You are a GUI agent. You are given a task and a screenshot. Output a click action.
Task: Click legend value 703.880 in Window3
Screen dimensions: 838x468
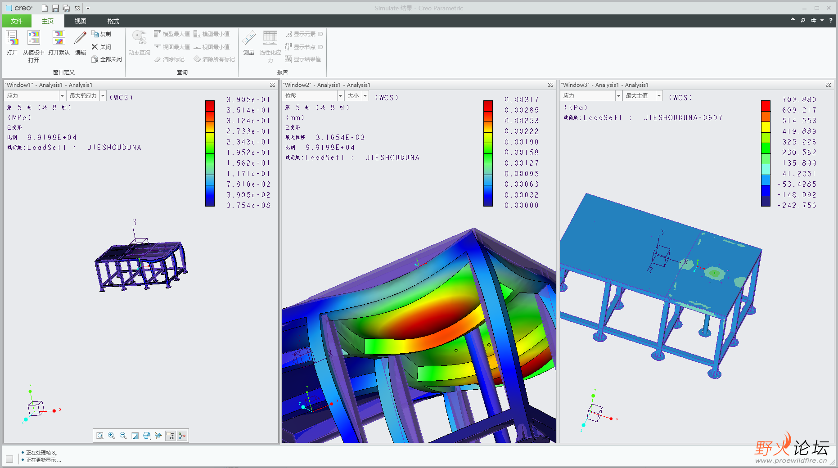(x=799, y=99)
